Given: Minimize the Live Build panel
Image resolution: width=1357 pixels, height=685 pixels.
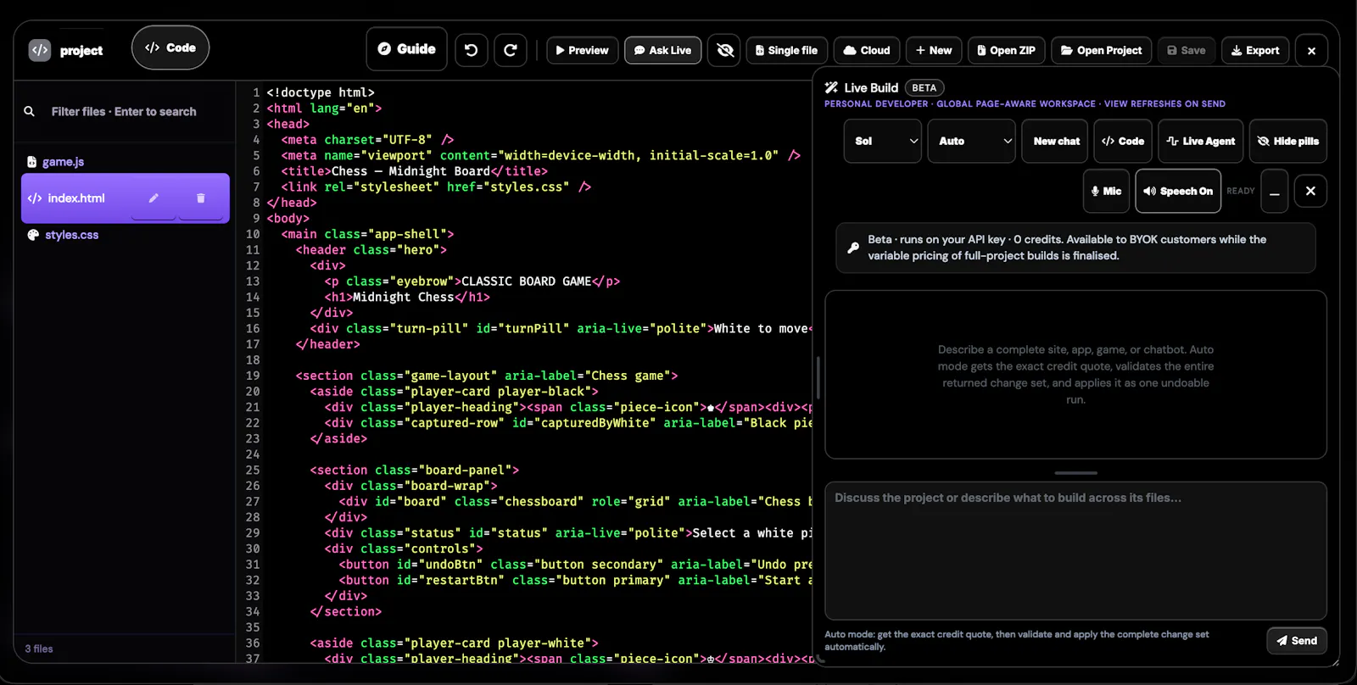Looking at the screenshot, I should [1275, 191].
